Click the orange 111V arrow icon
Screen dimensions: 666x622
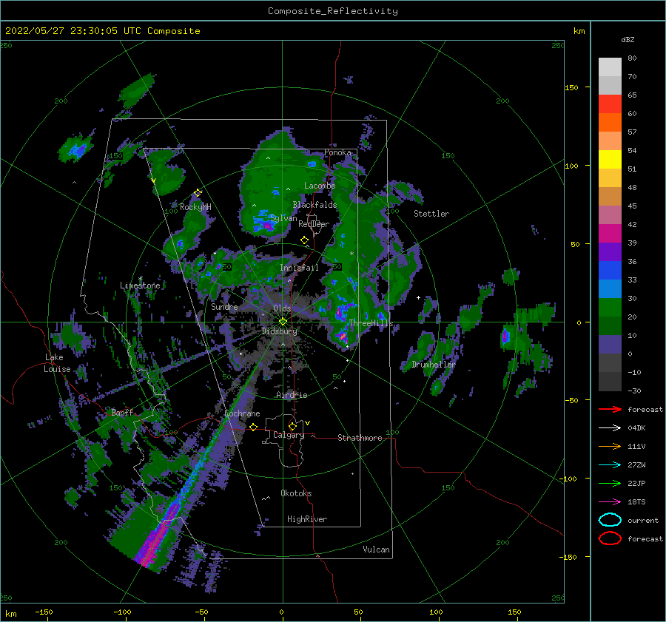[x=610, y=446]
